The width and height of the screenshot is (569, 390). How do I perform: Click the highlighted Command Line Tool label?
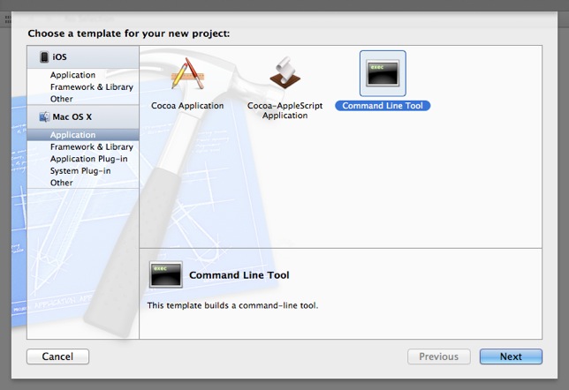click(x=383, y=106)
